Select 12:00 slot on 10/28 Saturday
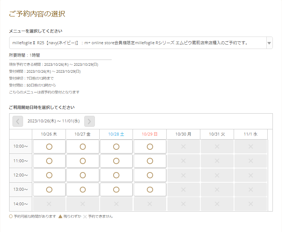The height and width of the screenshot is (232, 282). pyautogui.click(x=116, y=175)
